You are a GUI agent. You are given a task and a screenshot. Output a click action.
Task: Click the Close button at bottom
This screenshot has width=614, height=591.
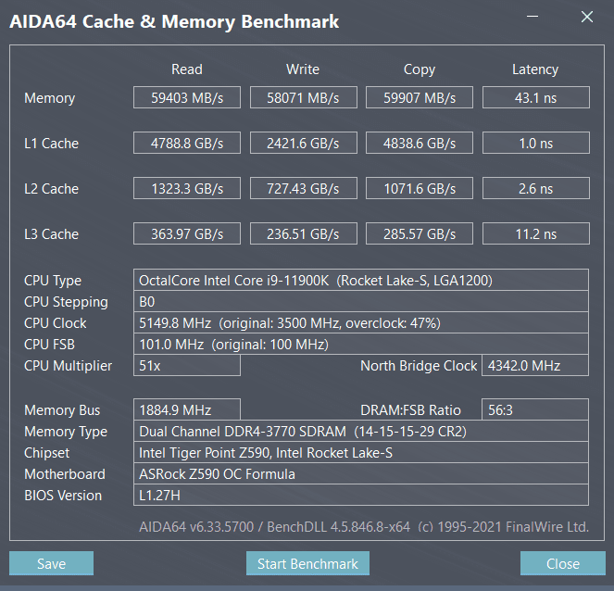562,563
